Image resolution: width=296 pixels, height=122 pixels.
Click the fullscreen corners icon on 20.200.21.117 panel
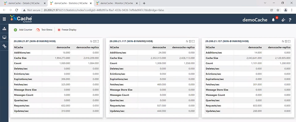(x=193, y=41)
